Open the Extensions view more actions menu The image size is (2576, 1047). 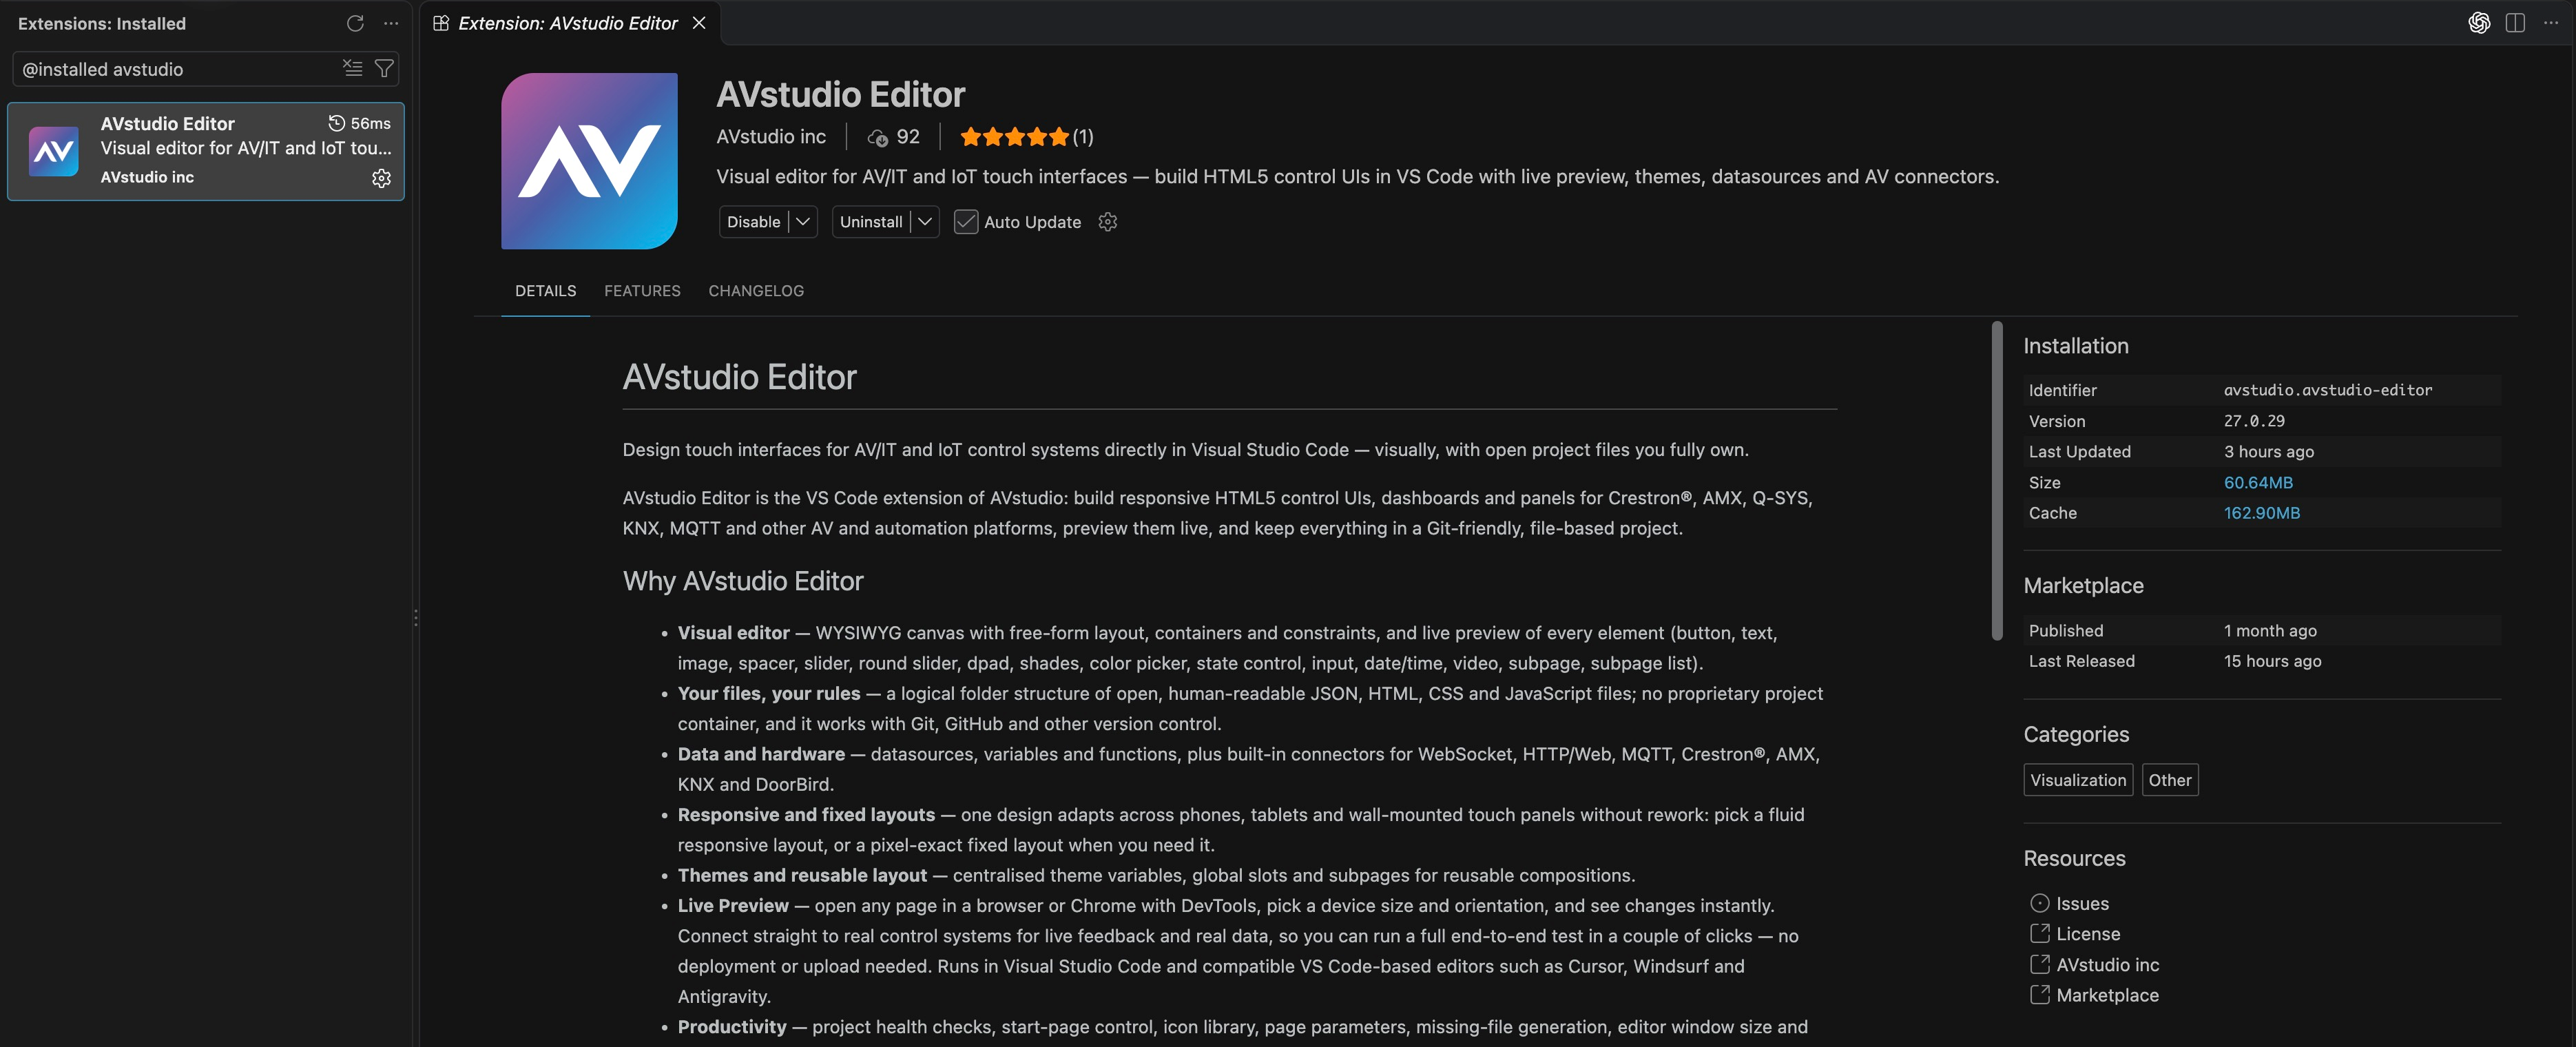[x=391, y=23]
